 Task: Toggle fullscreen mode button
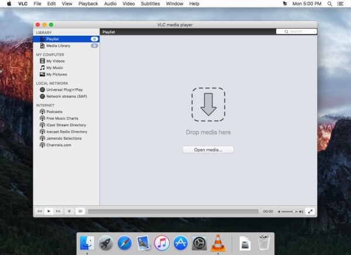tap(310, 211)
